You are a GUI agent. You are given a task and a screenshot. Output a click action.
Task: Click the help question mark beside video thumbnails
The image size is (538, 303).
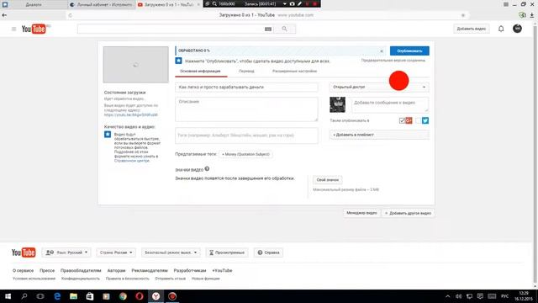pos(207,168)
